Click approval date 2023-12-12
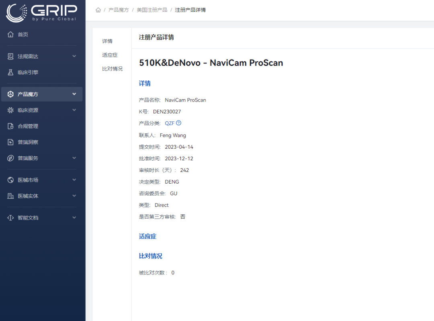The height and width of the screenshot is (321, 434). click(179, 159)
